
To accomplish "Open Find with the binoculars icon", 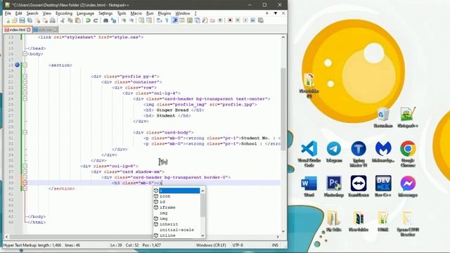I will 105,20.
